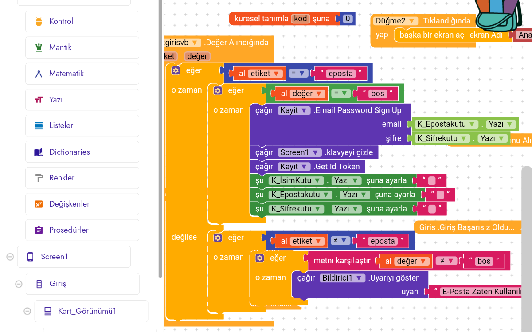Collapse the Giriş component node

click(x=19, y=284)
